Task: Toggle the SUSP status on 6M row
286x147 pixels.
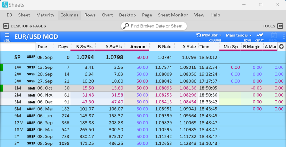Action: (31, 109)
